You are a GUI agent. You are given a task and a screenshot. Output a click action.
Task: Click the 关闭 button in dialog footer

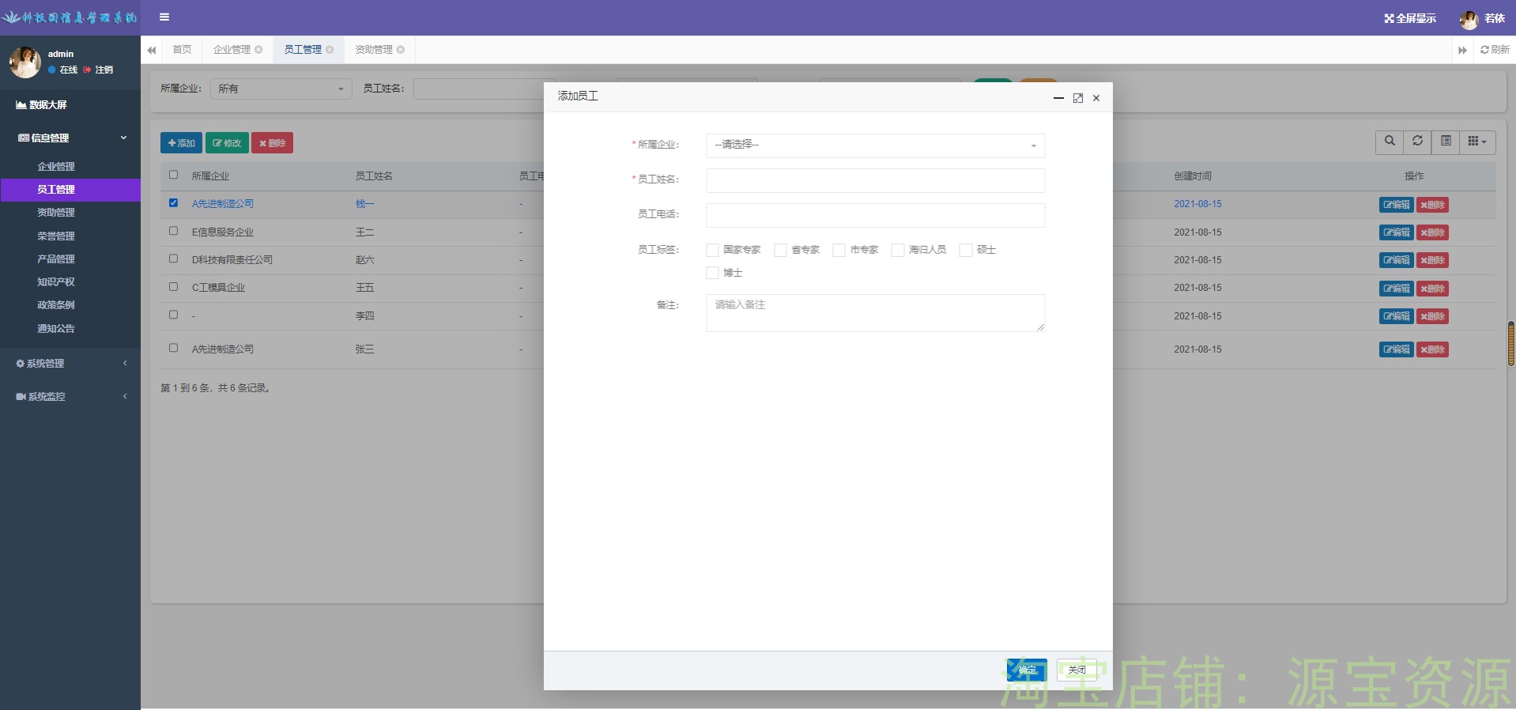(x=1077, y=670)
